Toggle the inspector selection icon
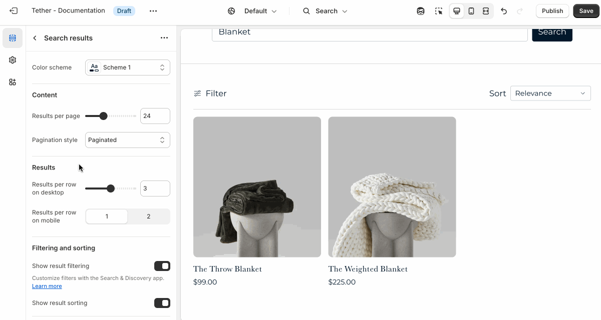This screenshot has width=601, height=320. [439, 11]
